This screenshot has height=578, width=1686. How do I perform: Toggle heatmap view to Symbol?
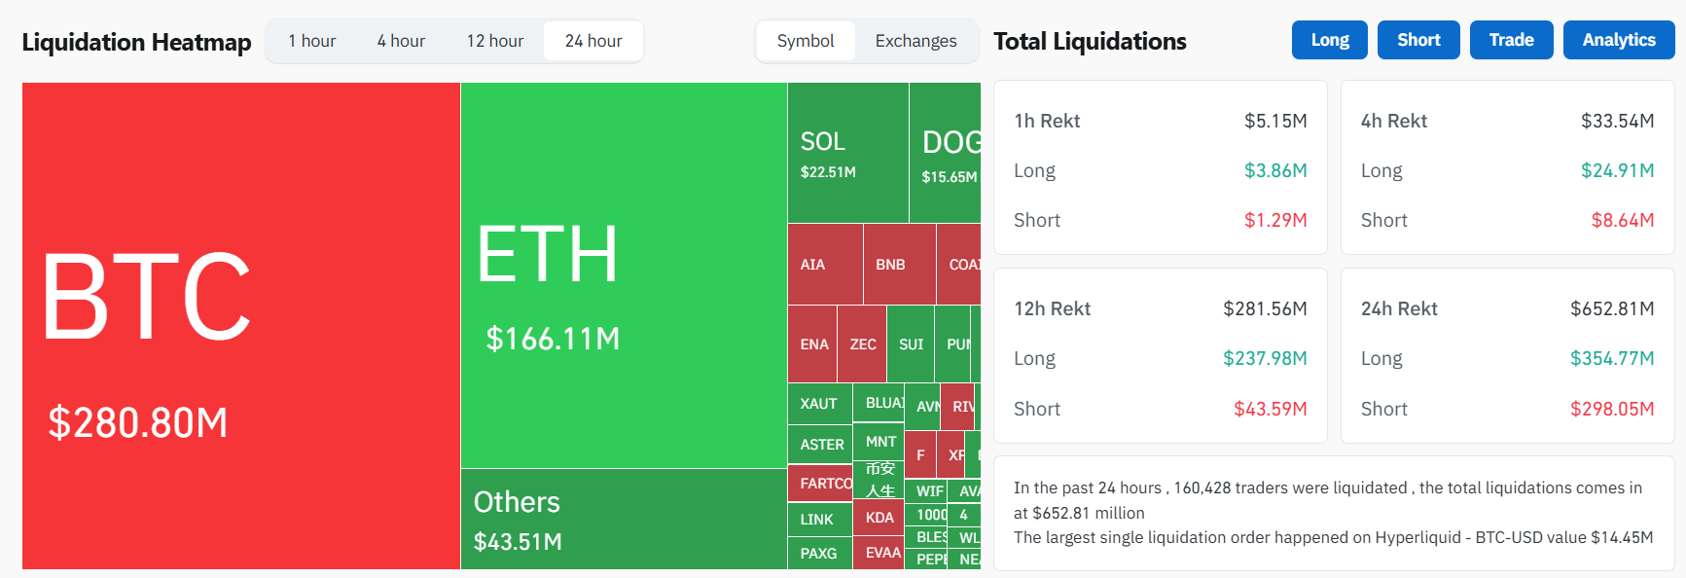click(x=806, y=41)
